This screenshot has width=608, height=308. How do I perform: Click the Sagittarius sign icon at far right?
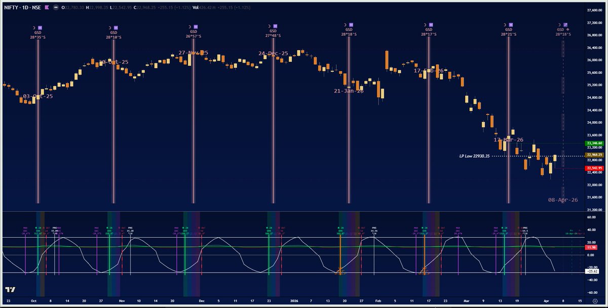click(566, 24)
